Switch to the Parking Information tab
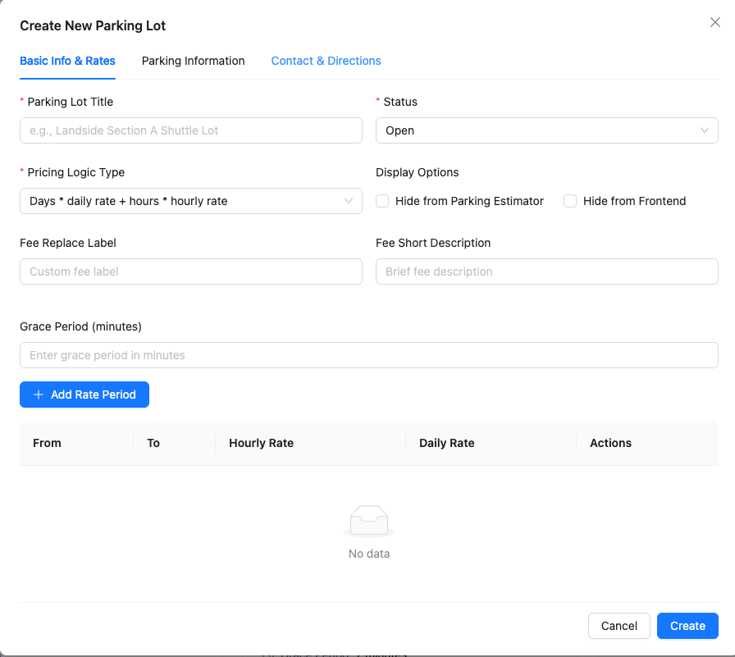 pyautogui.click(x=193, y=61)
